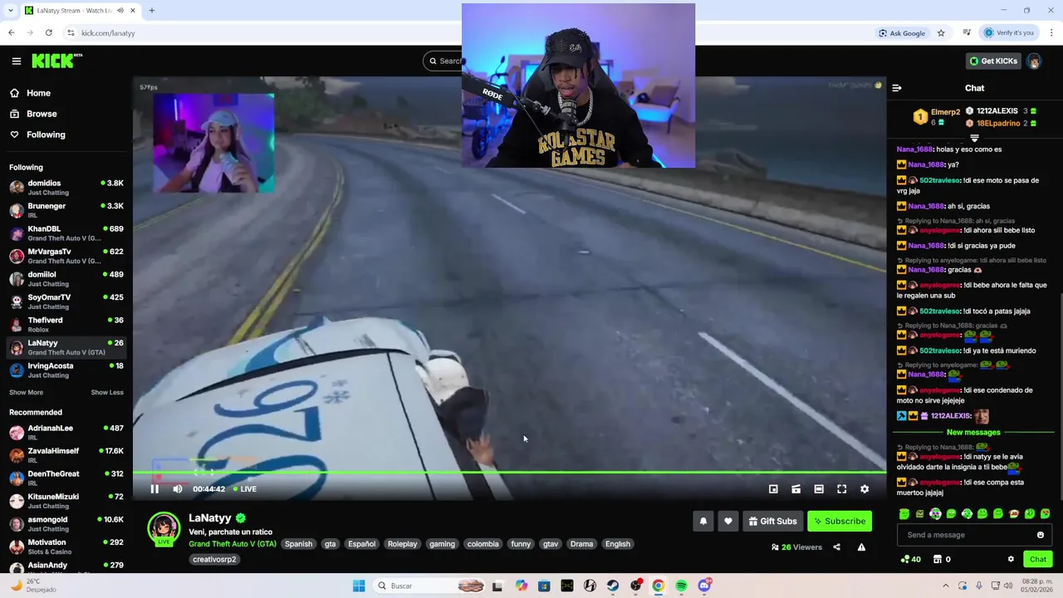Select the creativosrp2 tag
1063x598 pixels.
coord(214,560)
